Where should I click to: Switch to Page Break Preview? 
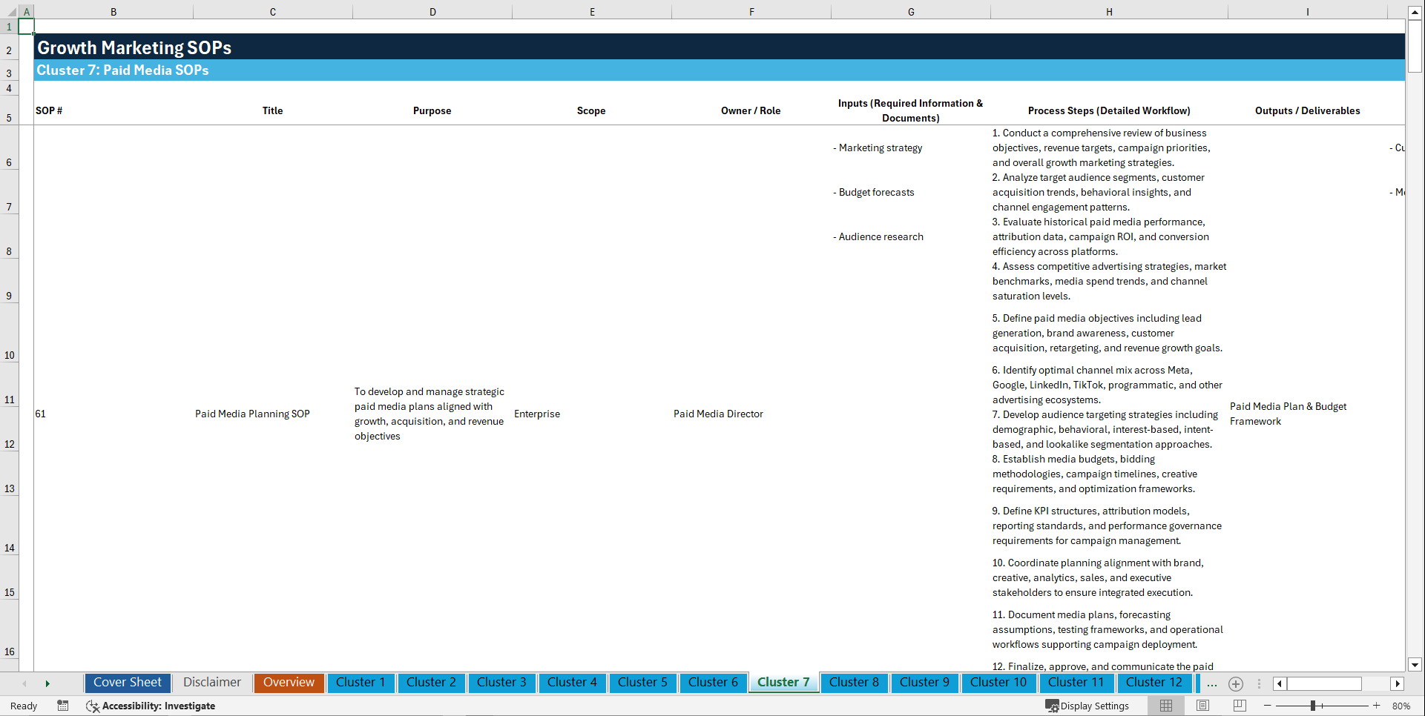pyautogui.click(x=1240, y=706)
